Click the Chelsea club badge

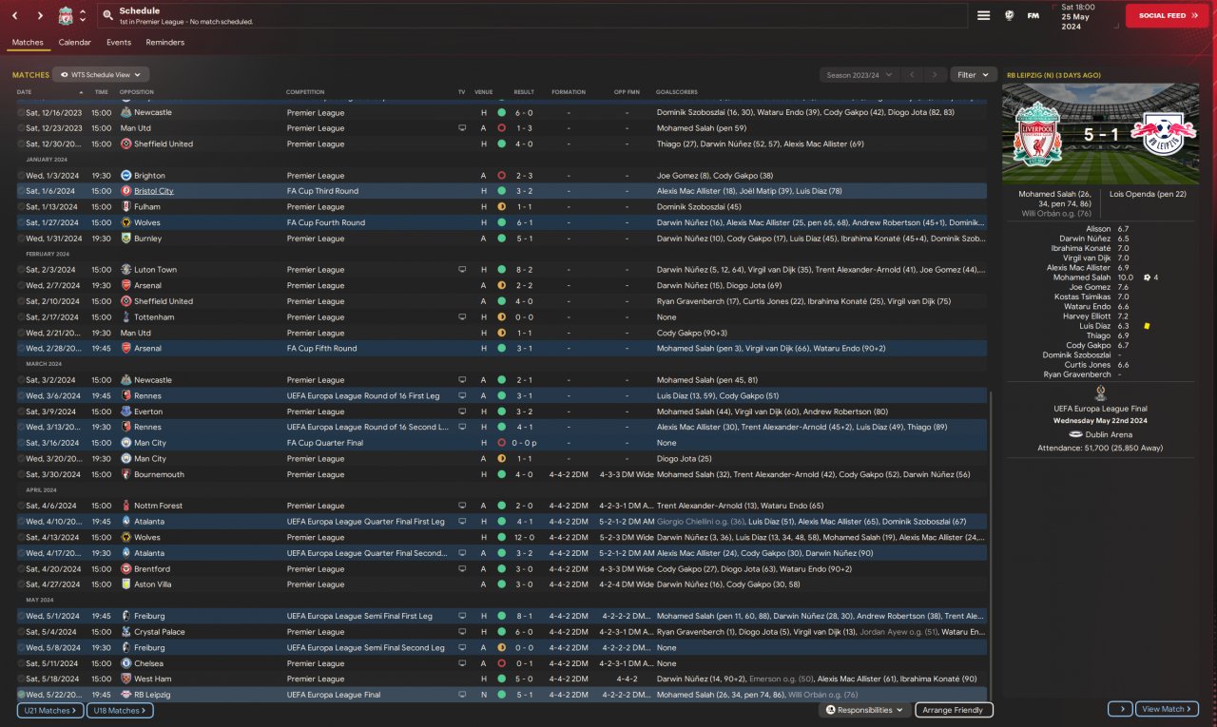(126, 663)
